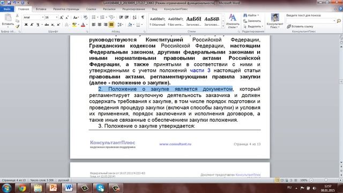The image size is (343, 193).
Task: Apply strikethrough formatting
Action: tap(47, 25)
